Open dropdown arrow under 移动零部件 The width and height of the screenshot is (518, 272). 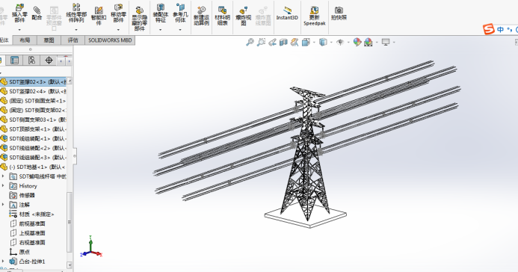tap(118, 30)
